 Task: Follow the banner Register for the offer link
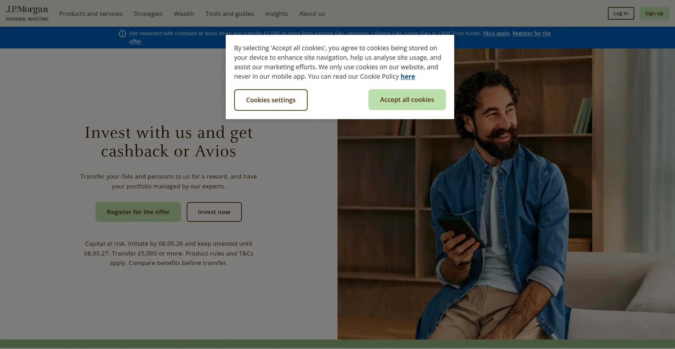(x=532, y=33)
